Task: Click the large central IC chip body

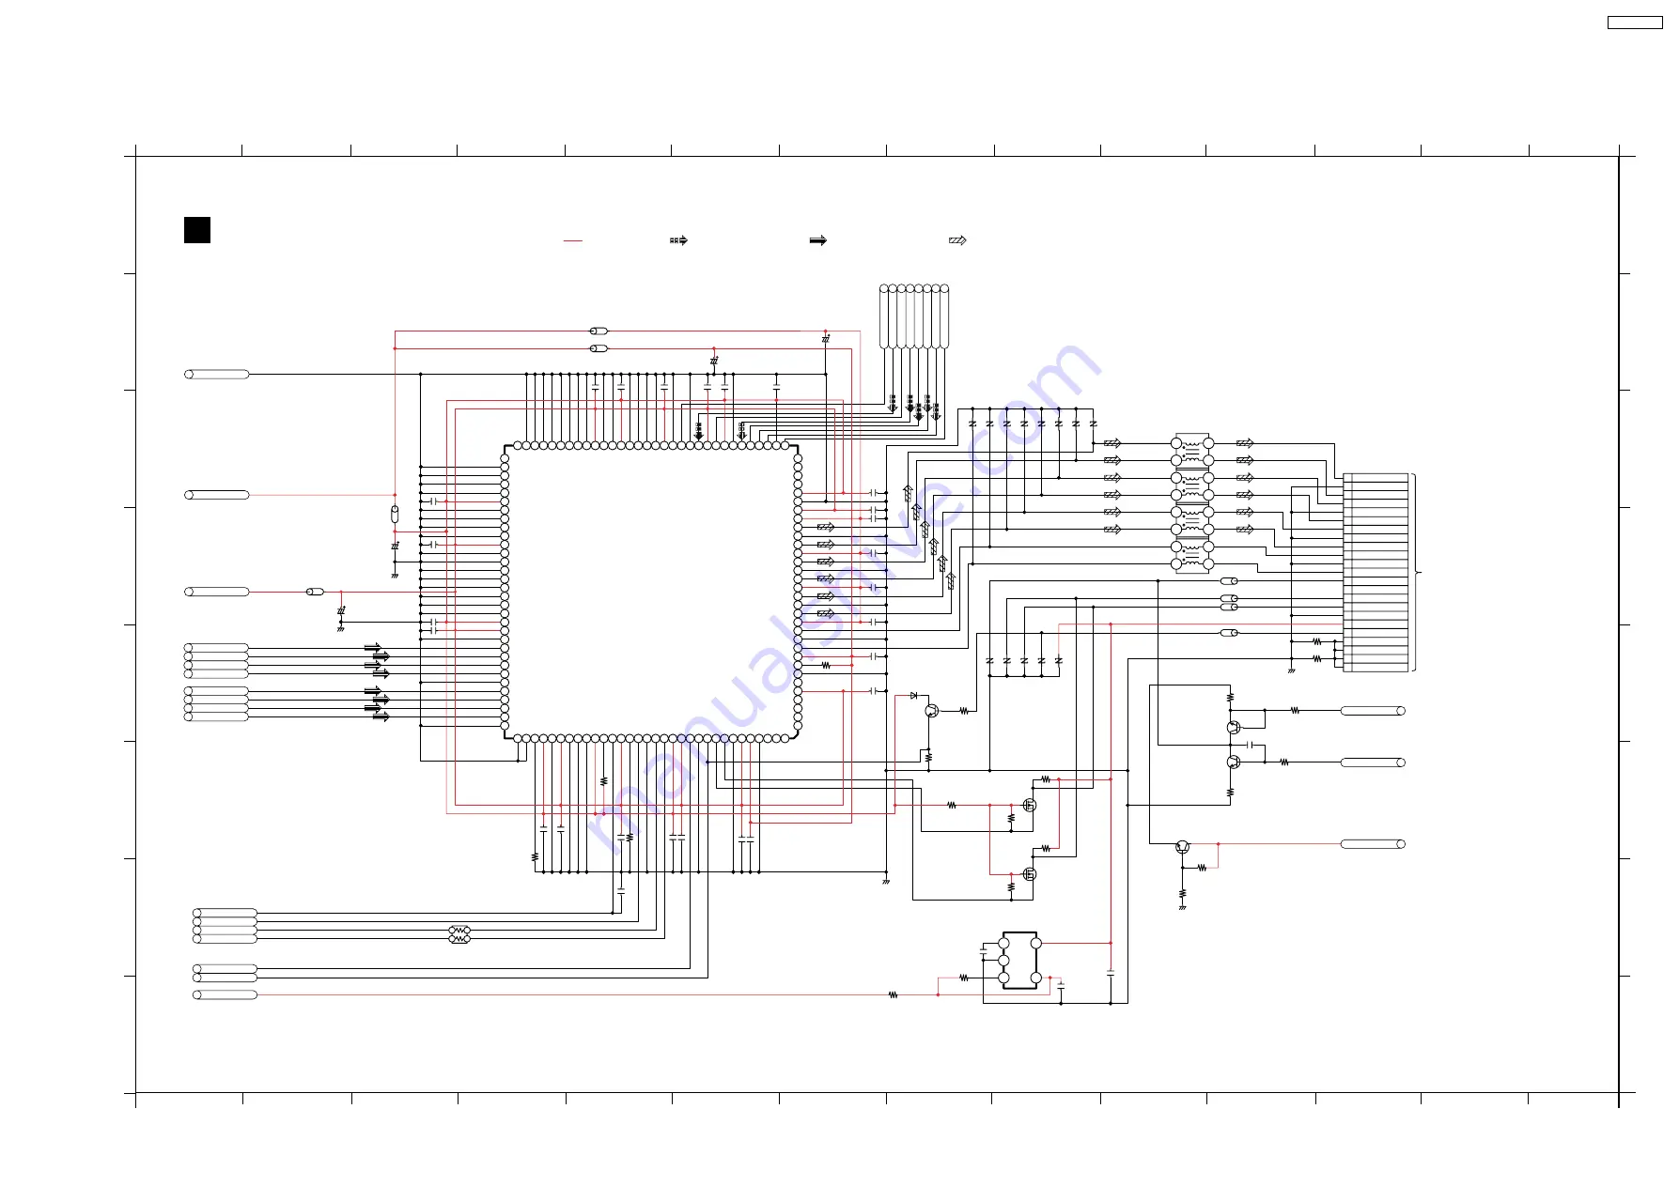Action: [x=651, y=592]
